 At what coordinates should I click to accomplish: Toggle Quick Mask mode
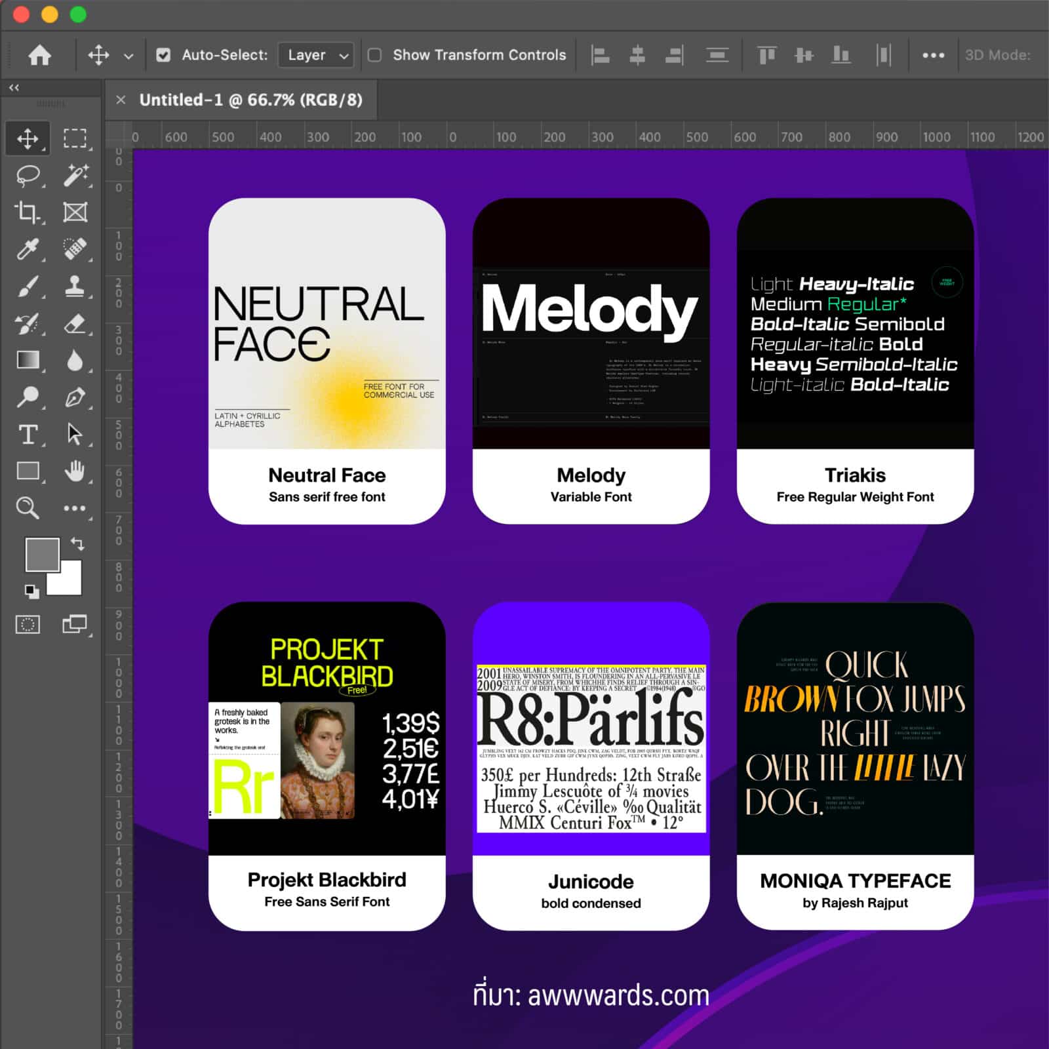pos(28,624)
